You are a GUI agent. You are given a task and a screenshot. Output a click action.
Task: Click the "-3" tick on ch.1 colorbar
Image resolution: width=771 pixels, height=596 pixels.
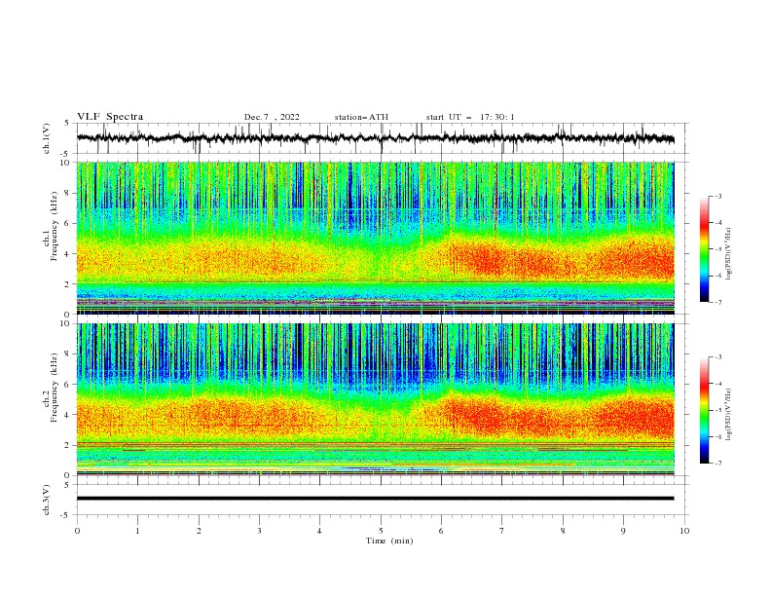[717, 196]
